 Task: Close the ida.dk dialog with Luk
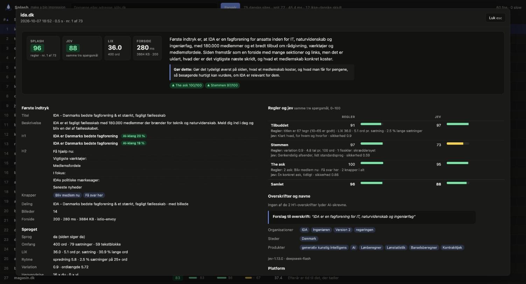[495, 18]
